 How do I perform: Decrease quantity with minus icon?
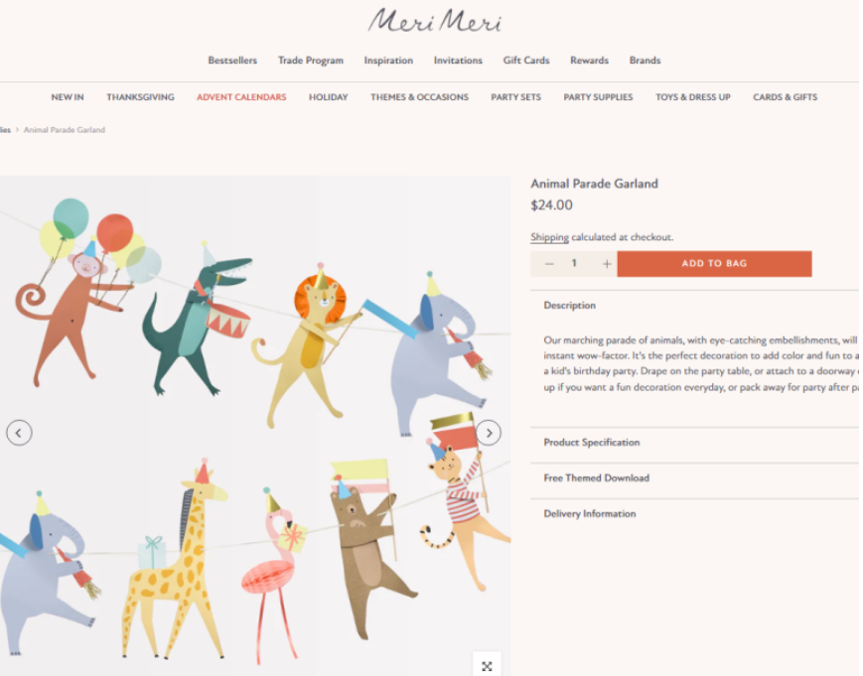[x=549, y=264]
